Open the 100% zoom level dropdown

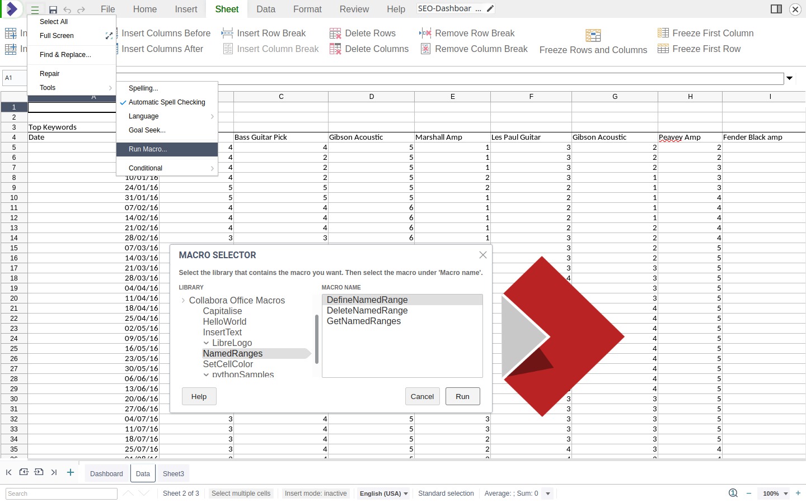[x=776, y=493]
